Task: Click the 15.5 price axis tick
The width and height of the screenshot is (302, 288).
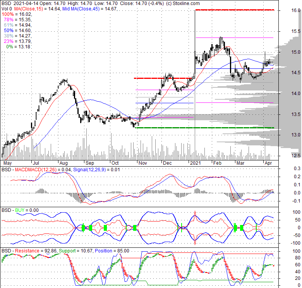Action: (296, 31)
